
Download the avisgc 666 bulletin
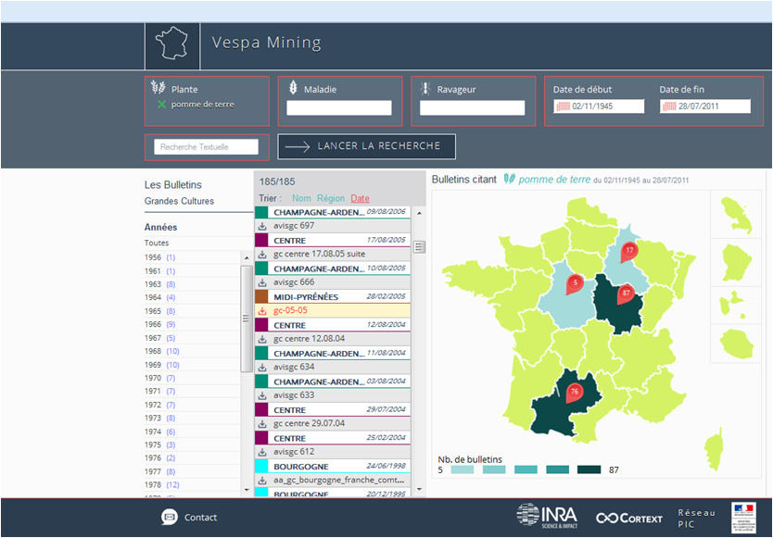click(x=262, y=282)
